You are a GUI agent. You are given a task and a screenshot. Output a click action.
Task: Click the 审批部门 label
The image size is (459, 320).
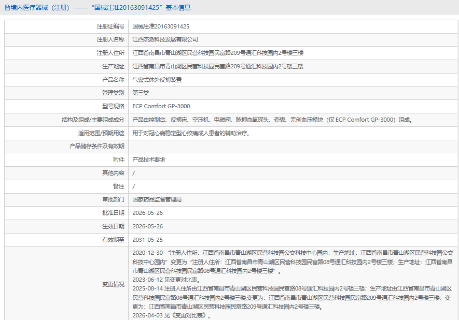click(x=113, y=199)
